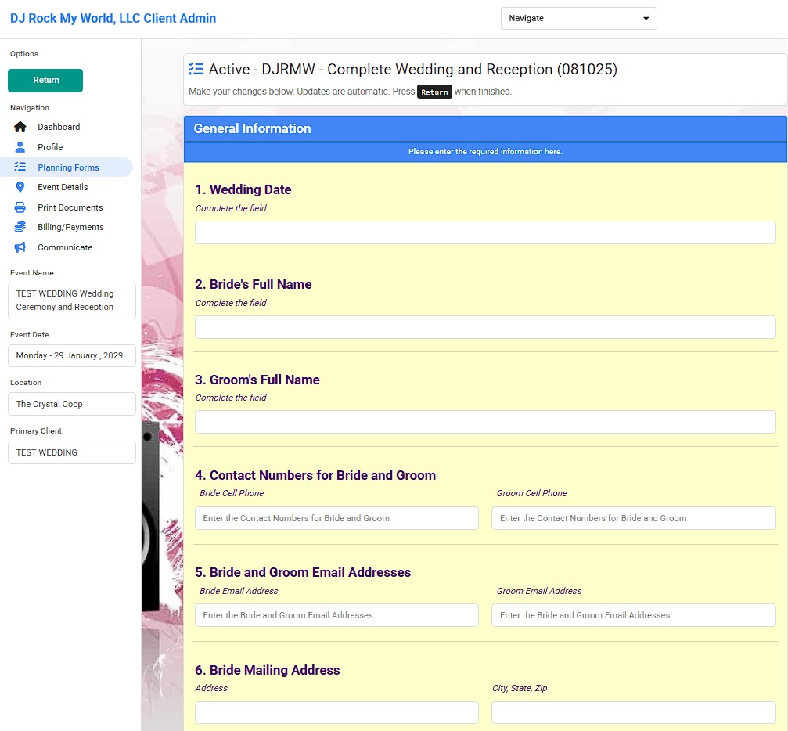Click the '5. Bride and Groom Email Addresses' heading
Screen dimensions: 788x731
(303, 572)
